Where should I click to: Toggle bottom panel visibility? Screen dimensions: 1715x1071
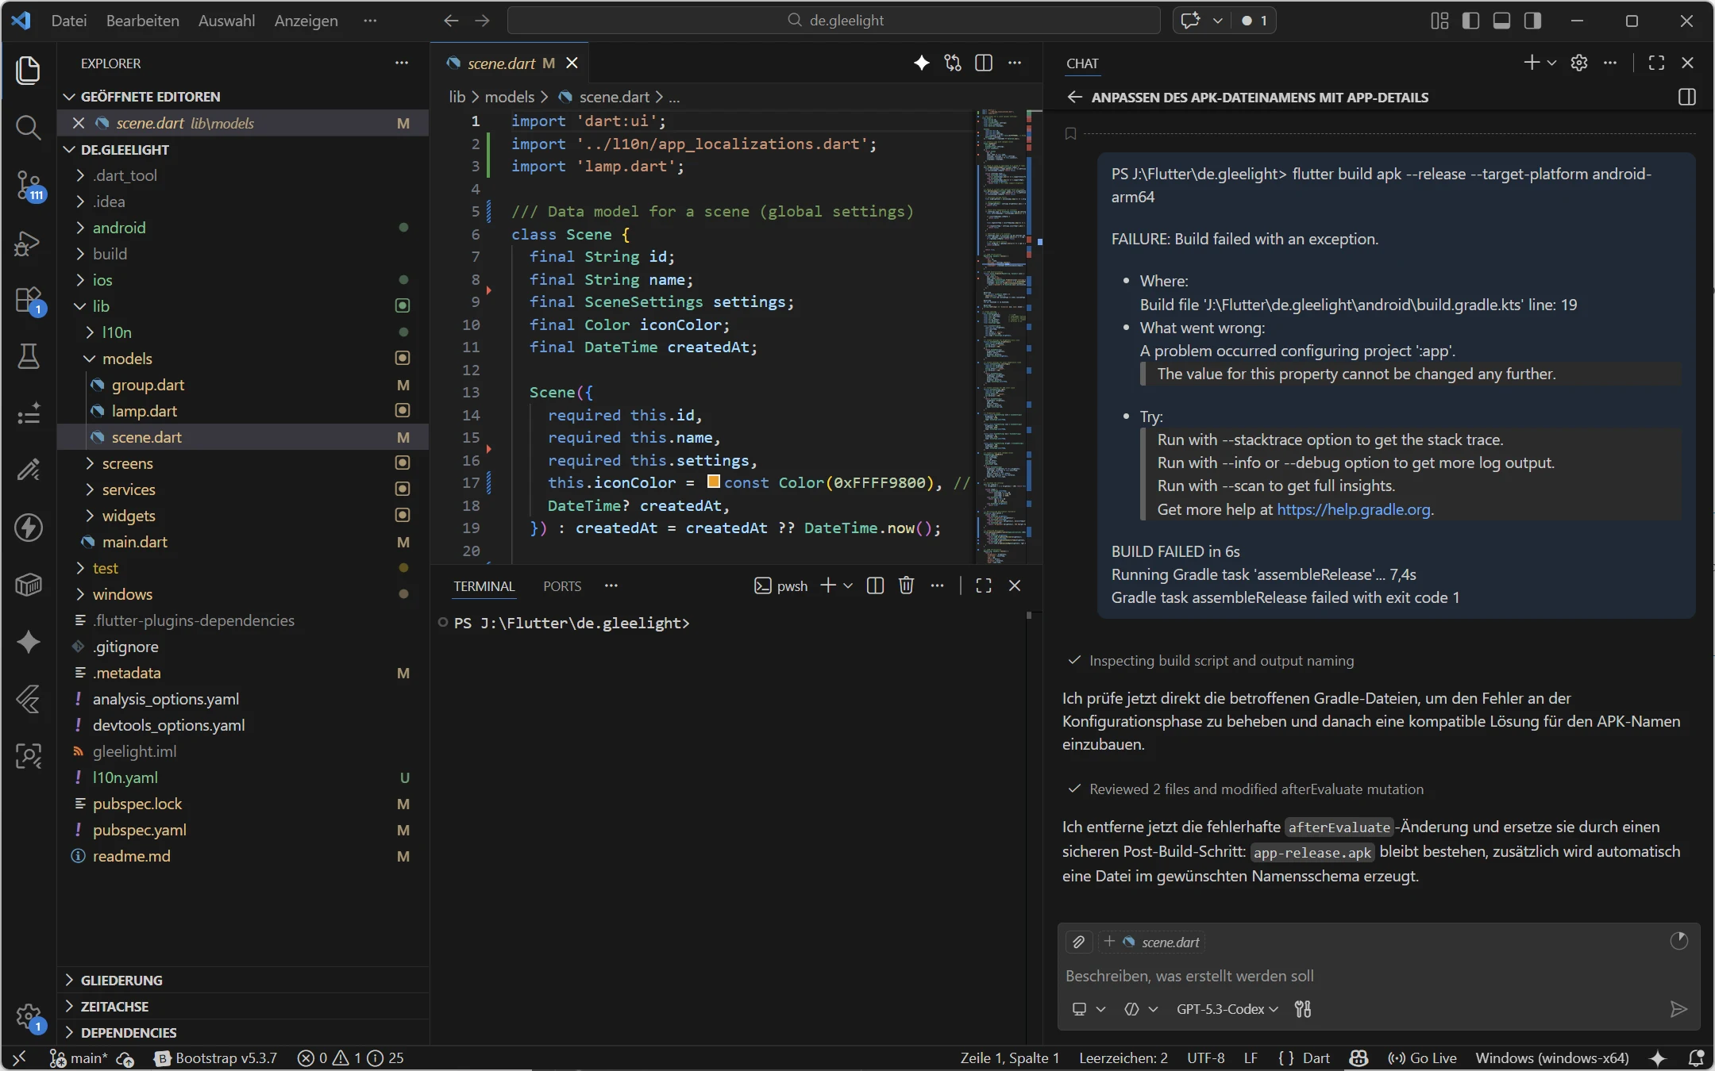coord(1501,21)
